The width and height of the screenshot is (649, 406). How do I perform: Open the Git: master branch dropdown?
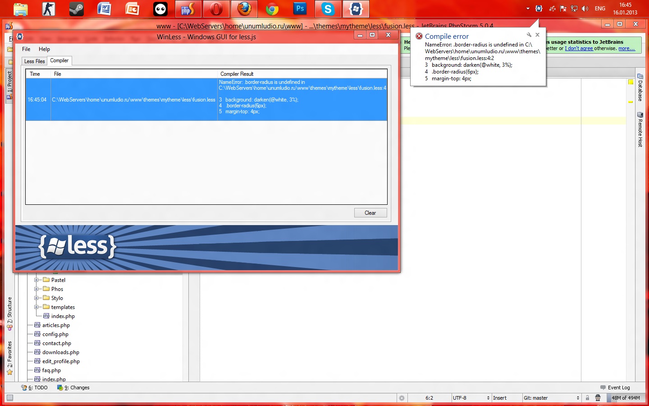pos(551,398)
